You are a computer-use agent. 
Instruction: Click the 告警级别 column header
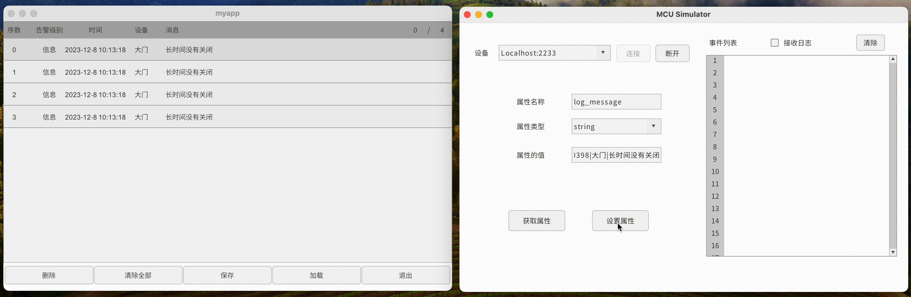49,30
